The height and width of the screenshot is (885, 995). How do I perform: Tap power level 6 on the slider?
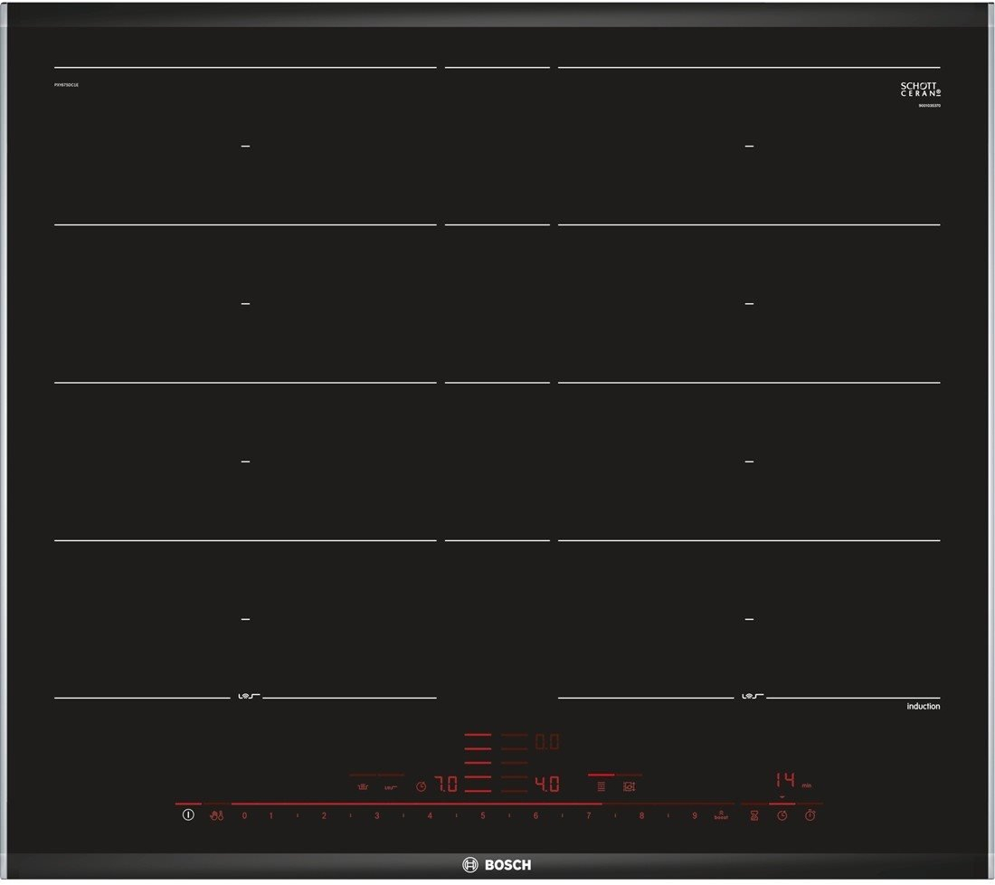pos(535,816)
